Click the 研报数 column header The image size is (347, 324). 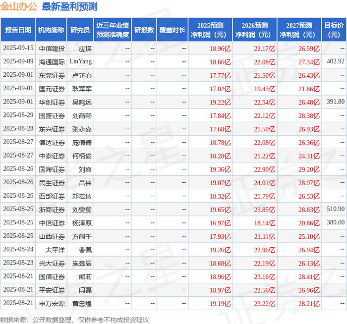144,30
